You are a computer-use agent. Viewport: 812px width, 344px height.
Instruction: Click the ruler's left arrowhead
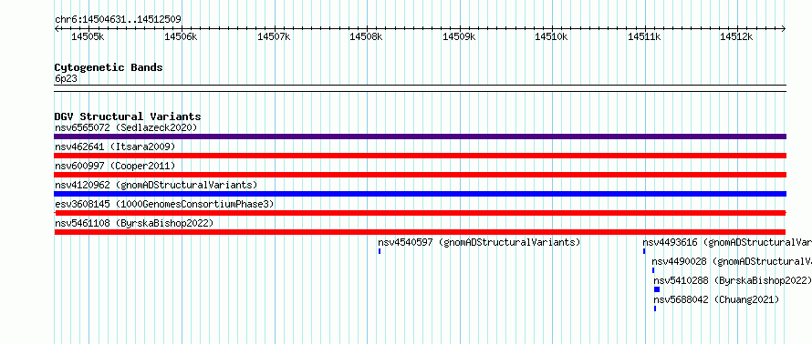click(57, 29)
